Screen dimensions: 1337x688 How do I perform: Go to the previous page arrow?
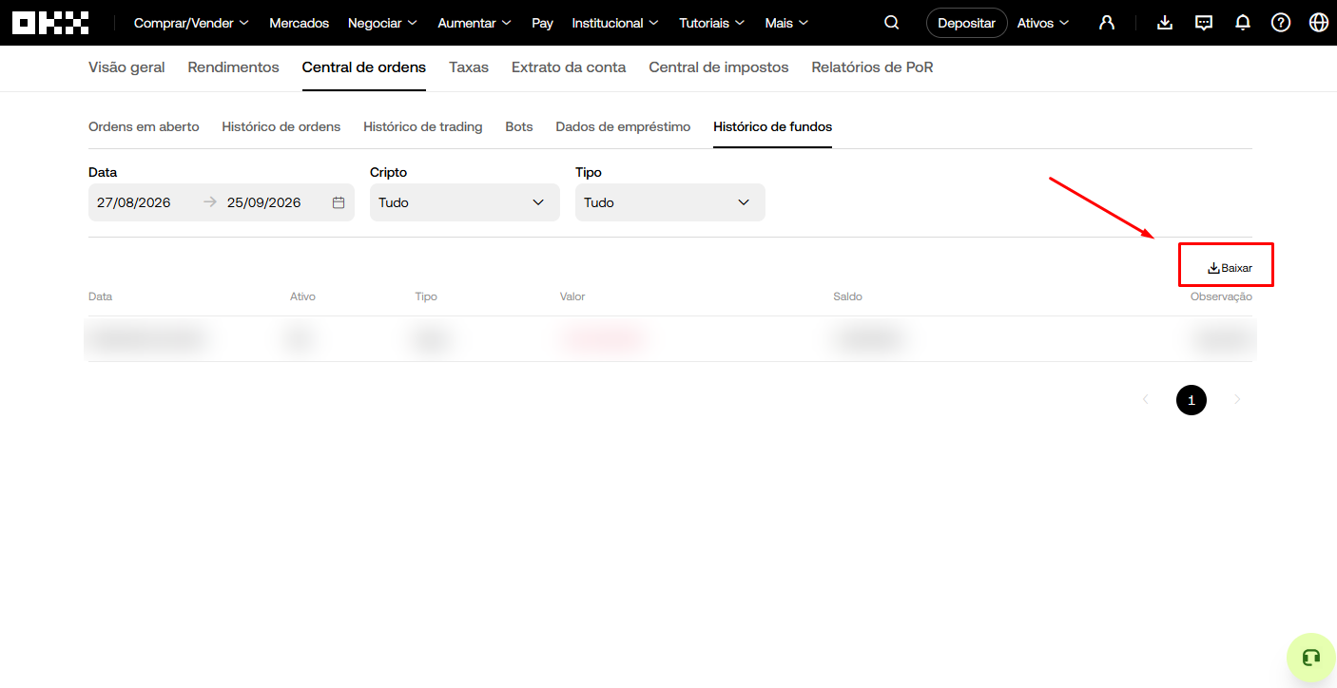[1146, 400]
